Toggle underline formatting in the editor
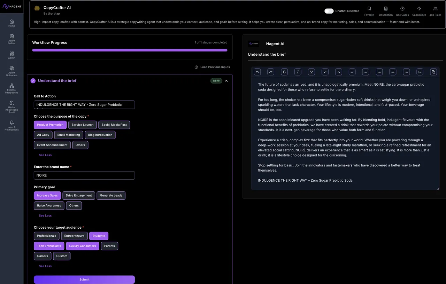446x284 pixels. tap(312, 72)
